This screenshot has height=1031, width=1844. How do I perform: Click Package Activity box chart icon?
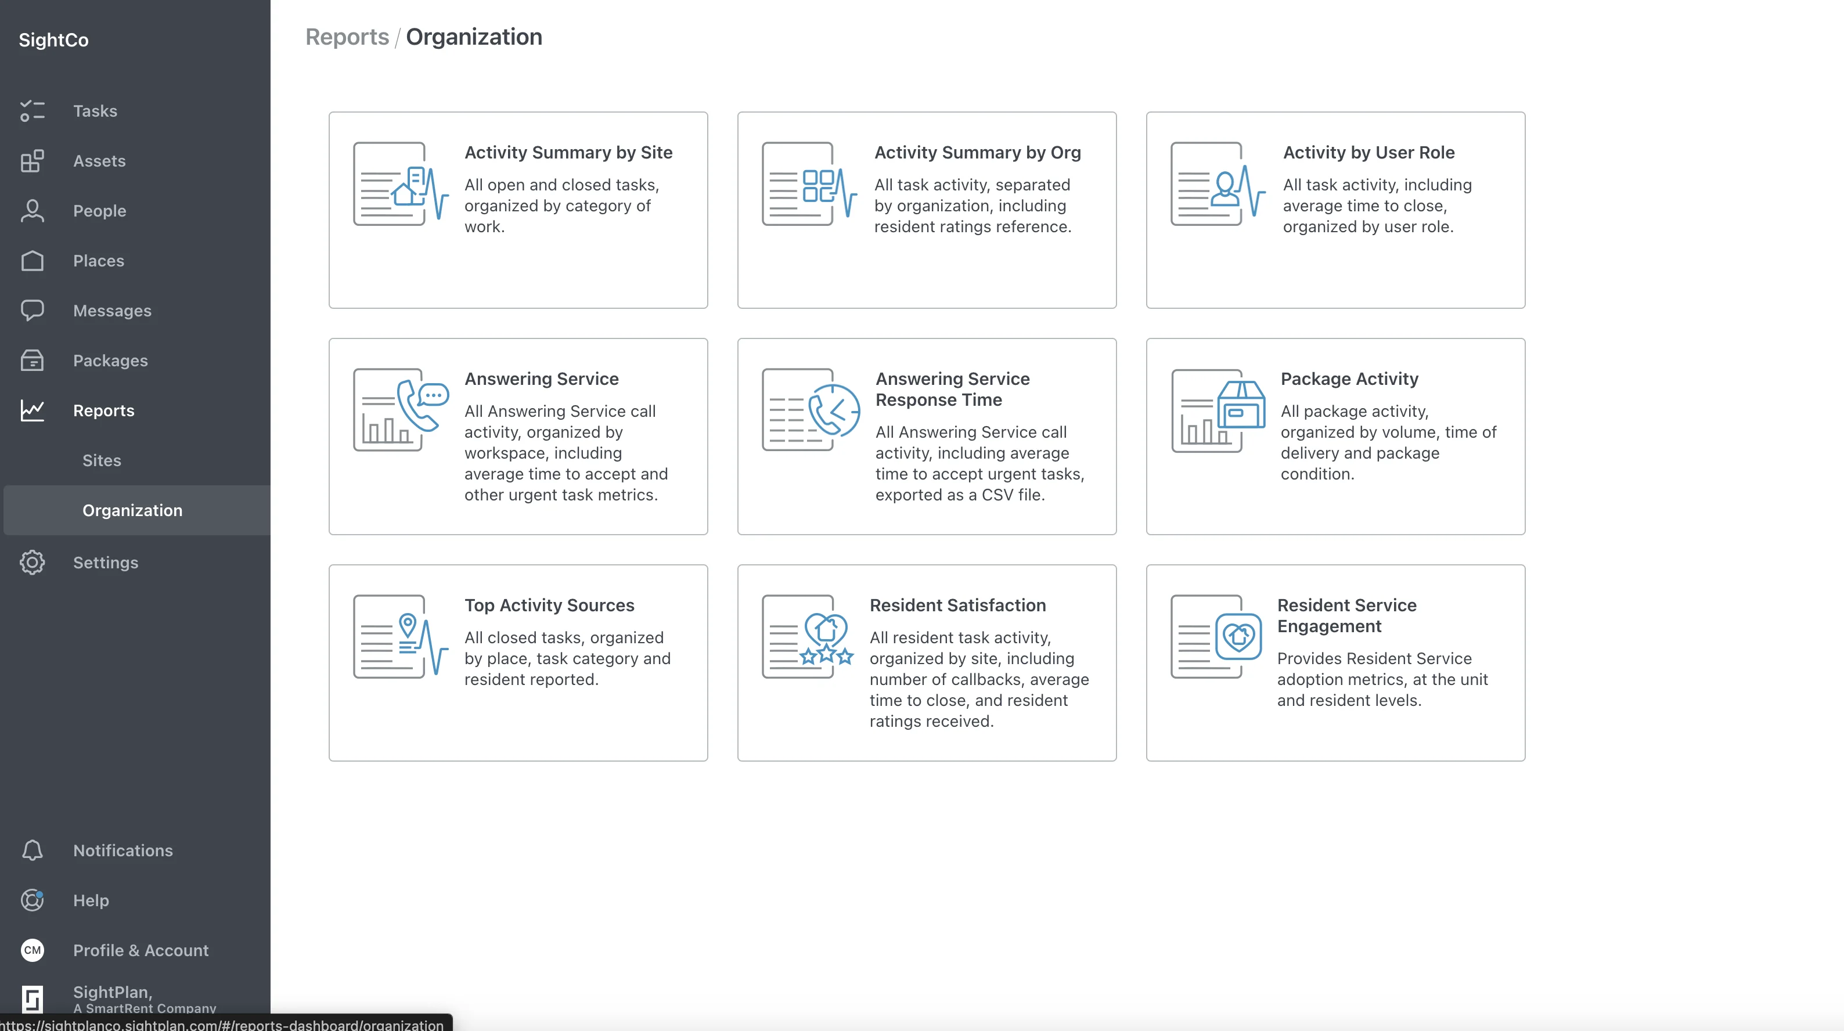point(1218,411)
